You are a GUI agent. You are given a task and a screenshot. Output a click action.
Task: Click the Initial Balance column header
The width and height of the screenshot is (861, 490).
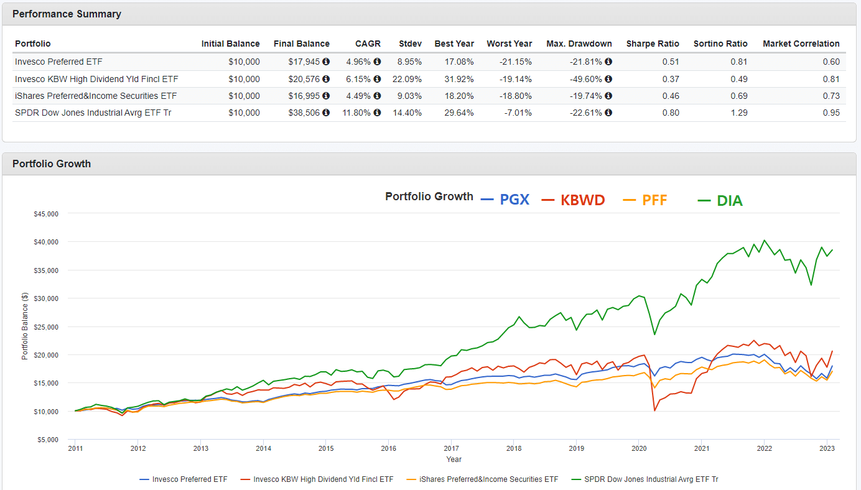click(230, 44)
